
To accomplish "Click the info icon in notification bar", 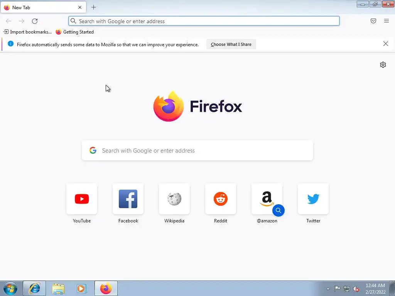I will pyautogui.click(x=10, y=44).
